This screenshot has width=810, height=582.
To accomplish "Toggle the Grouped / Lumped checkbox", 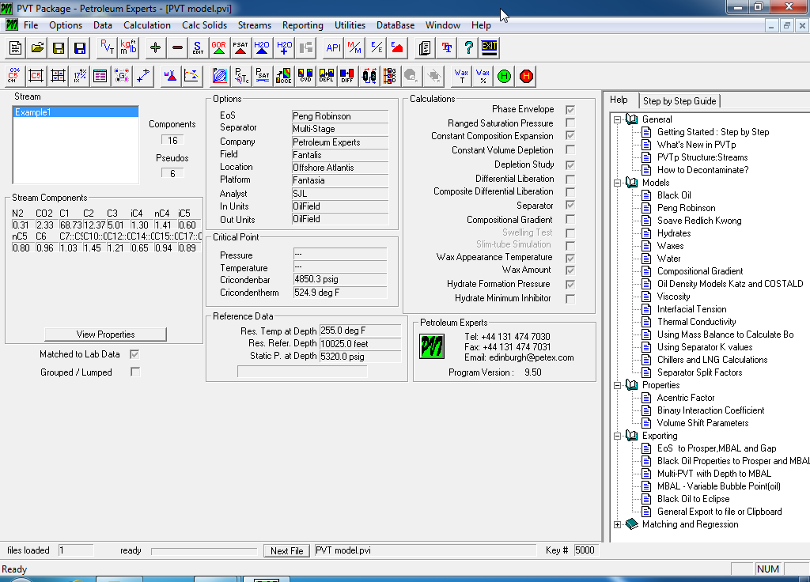I will coord(134,372).
